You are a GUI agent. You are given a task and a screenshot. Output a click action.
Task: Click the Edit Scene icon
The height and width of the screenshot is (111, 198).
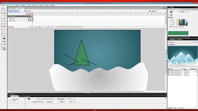coord(150,11)
